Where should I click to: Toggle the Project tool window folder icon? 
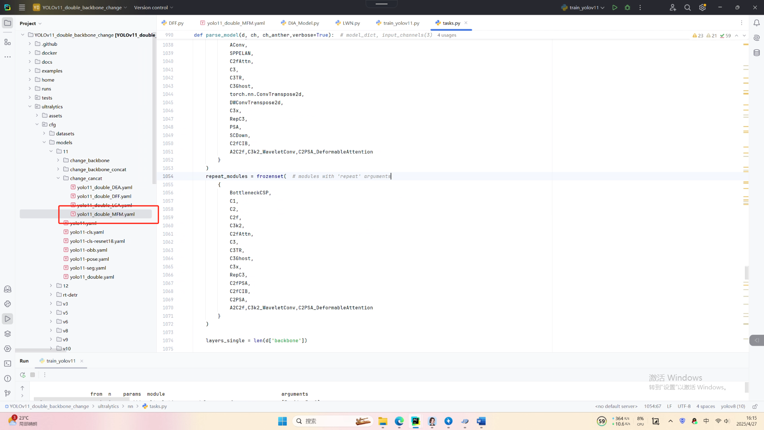click(8, 23)
